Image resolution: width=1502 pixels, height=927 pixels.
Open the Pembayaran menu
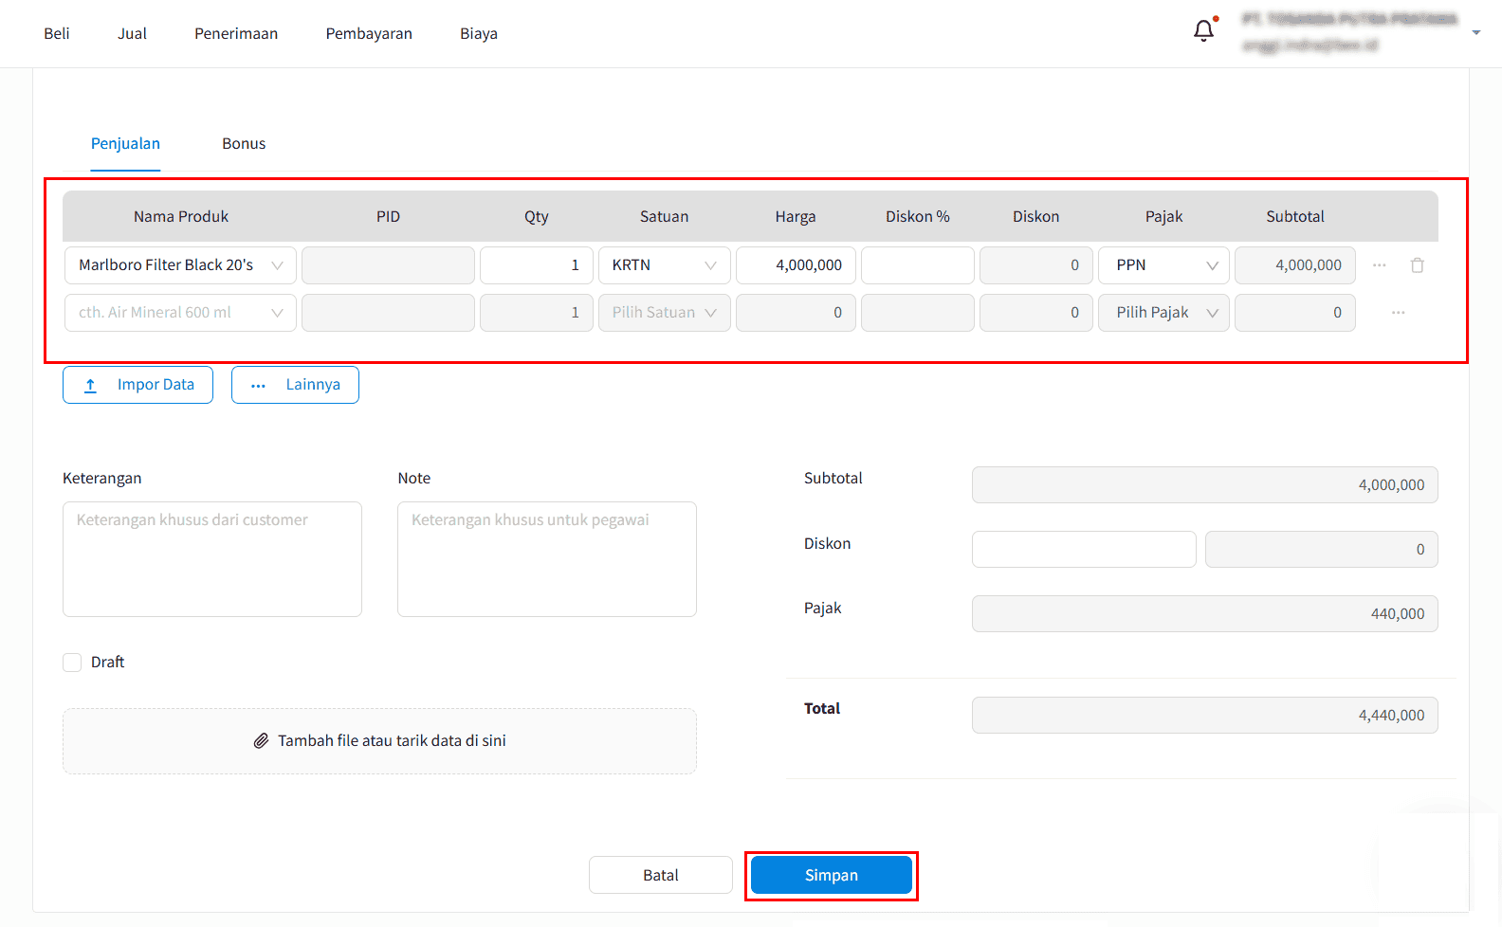click(x=369, y=33)
